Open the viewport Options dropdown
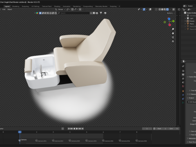 coord(171,13)
